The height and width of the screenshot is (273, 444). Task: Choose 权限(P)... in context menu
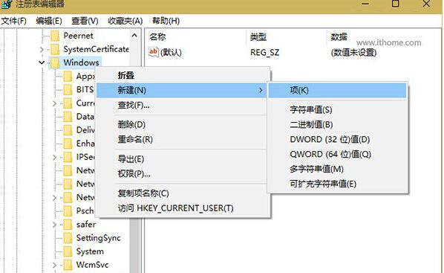181,173
